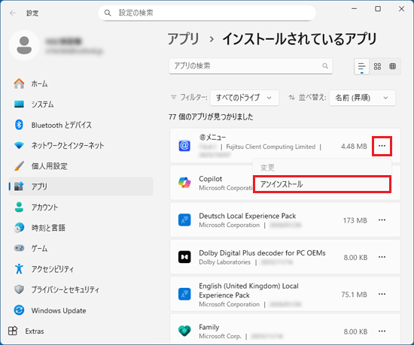Click the 4.48 MB size value
The image size is (414, 345).
[x=354, y=147]
